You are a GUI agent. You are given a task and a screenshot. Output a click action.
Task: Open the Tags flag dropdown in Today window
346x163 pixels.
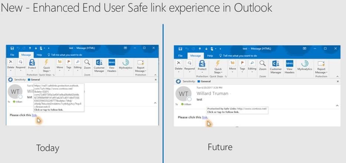coord(69,65)
